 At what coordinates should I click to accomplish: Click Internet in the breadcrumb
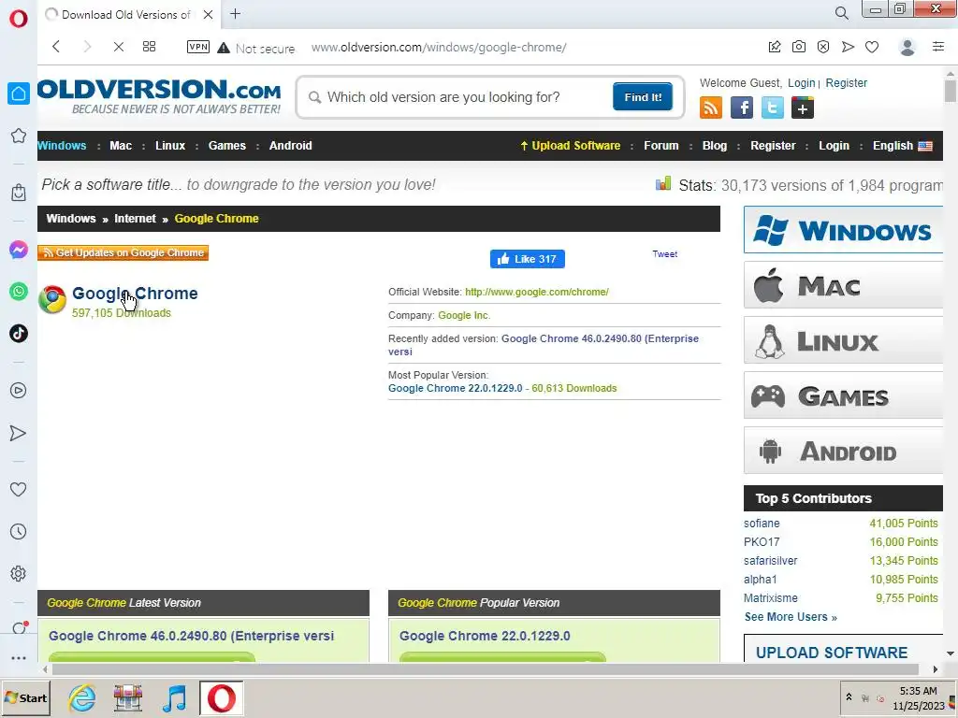(135, 219)
